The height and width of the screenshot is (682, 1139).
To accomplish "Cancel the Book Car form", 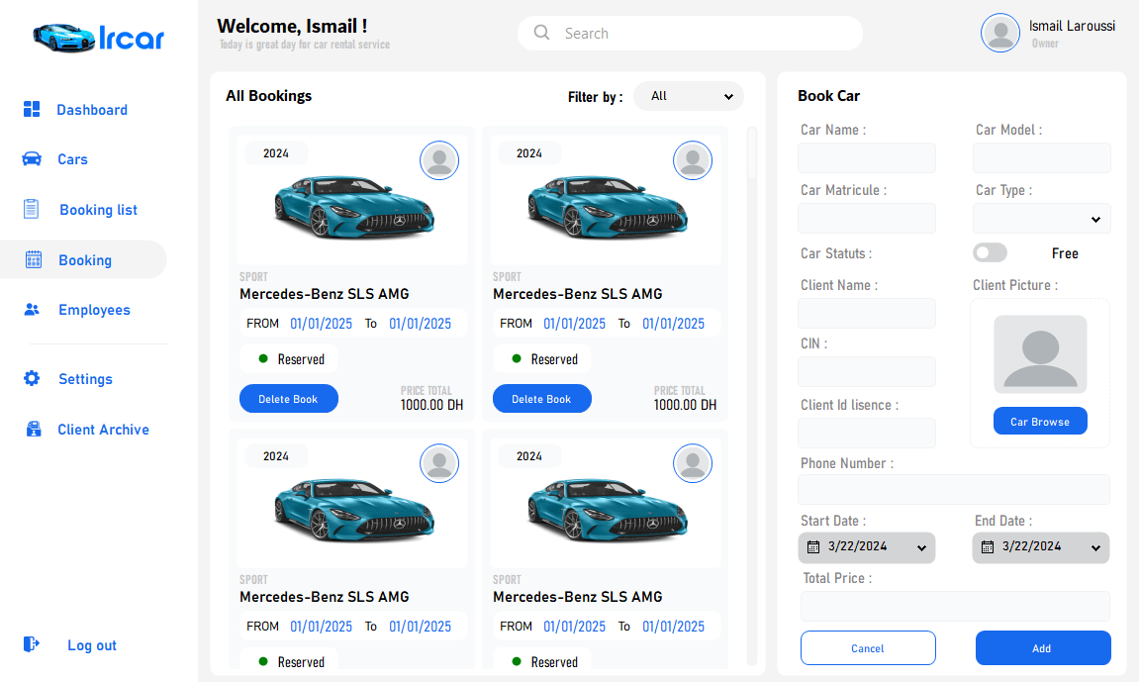I will [x=868, y=648].
